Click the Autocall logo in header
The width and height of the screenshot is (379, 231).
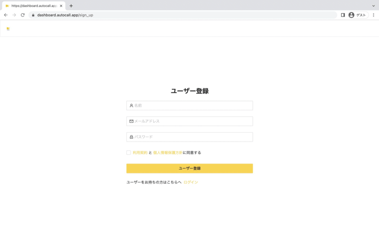pos(8,29)
